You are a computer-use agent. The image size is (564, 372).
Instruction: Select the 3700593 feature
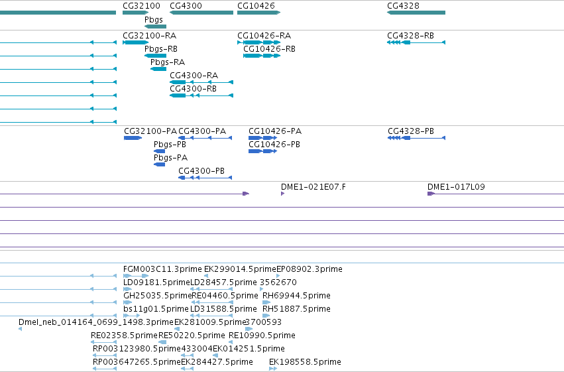(249, 329)
